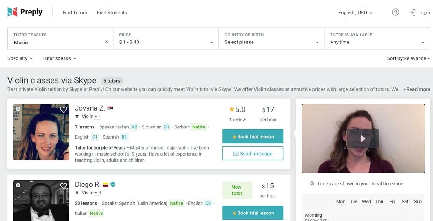433x221 pixels.
Task: Book trial lesson with Jovana Z.
Action: 253,136
